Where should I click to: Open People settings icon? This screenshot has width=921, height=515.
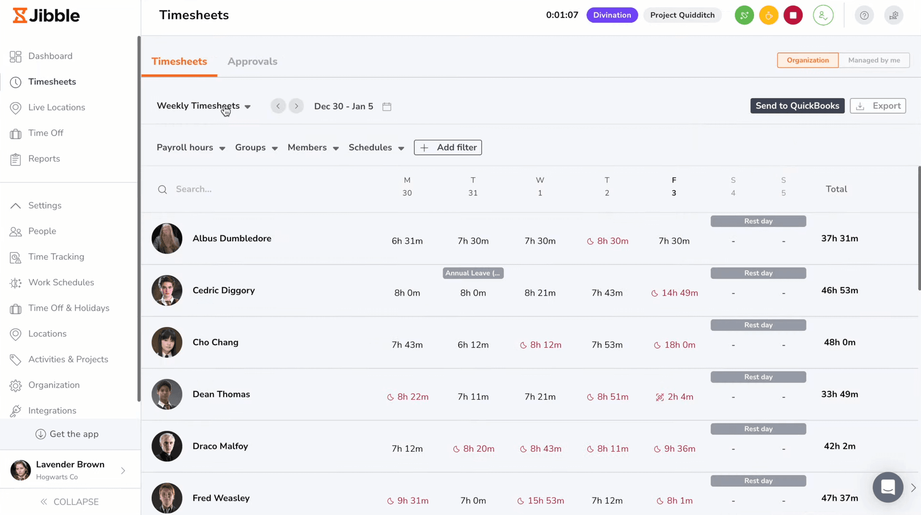tap(15, 232)
